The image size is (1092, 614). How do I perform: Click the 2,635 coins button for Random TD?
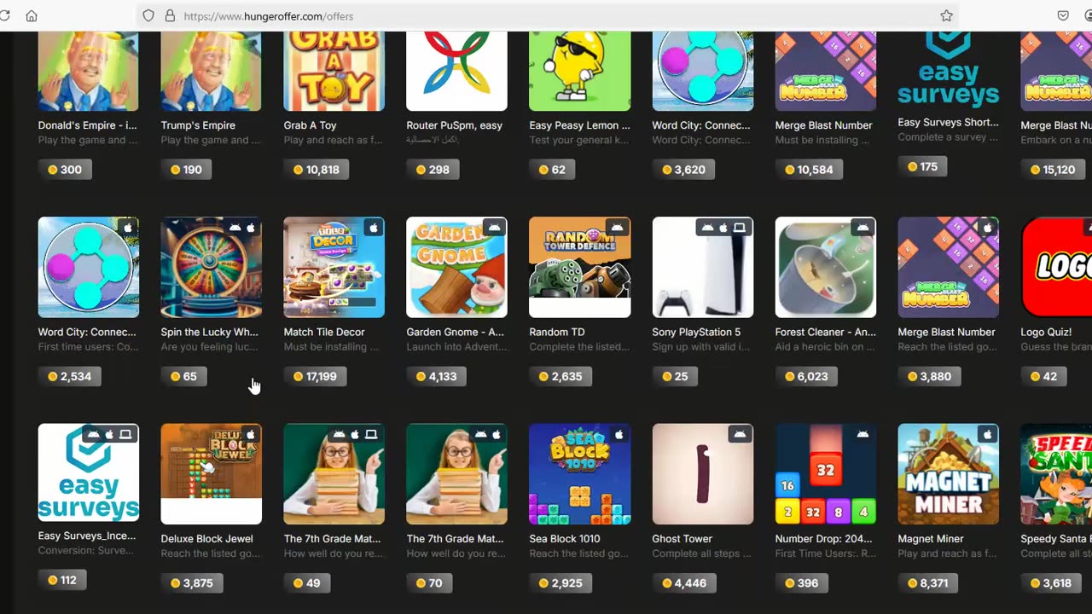click(561, 376)
